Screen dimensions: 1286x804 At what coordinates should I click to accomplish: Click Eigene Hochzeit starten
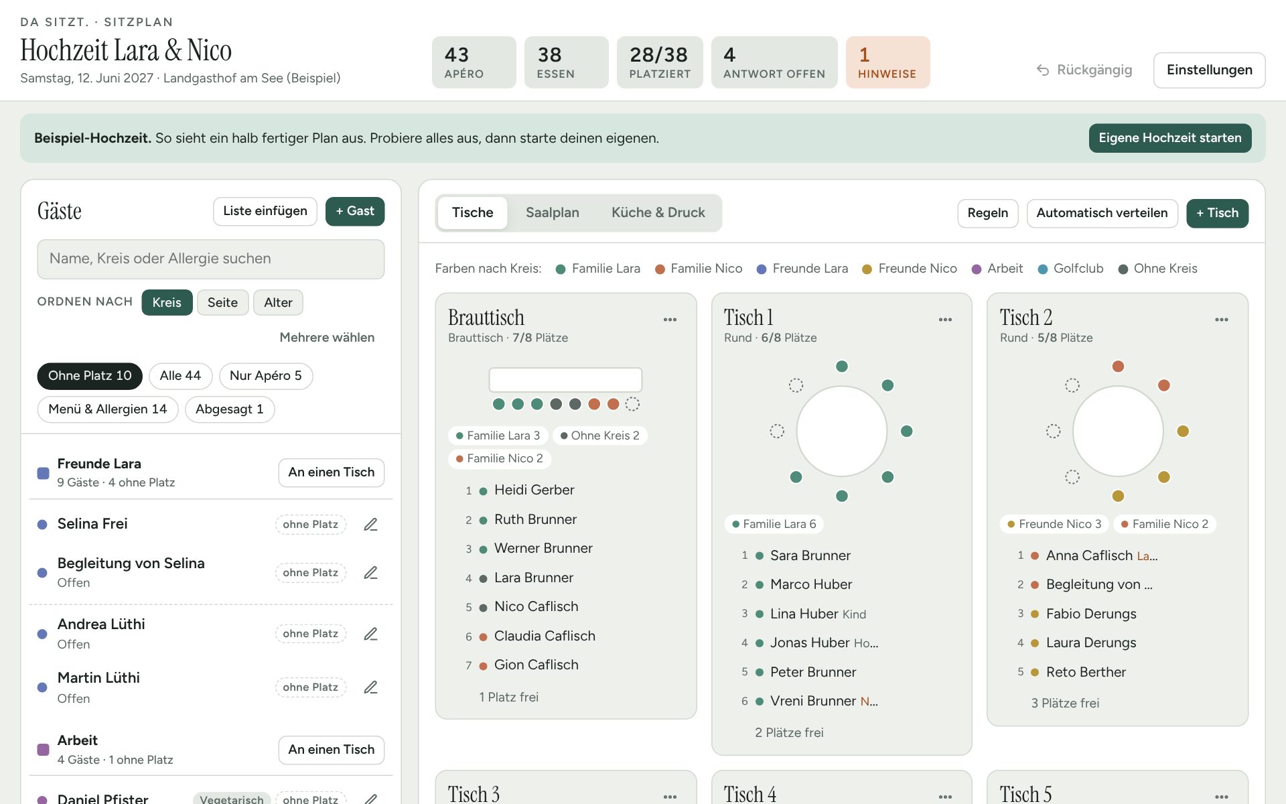tap(1169, 138)
